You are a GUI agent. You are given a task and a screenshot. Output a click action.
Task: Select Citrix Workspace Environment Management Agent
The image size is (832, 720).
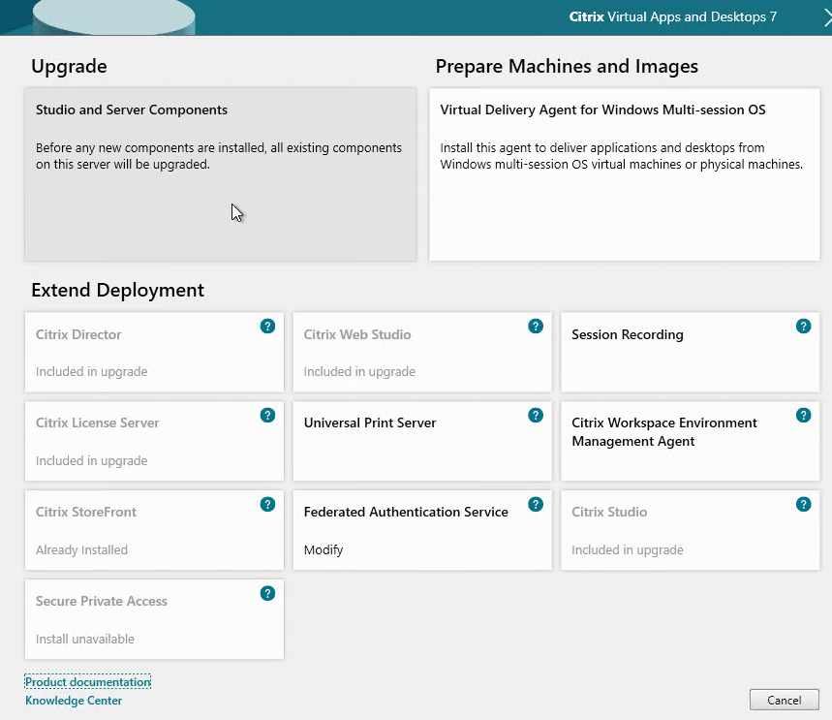[689, 441]
